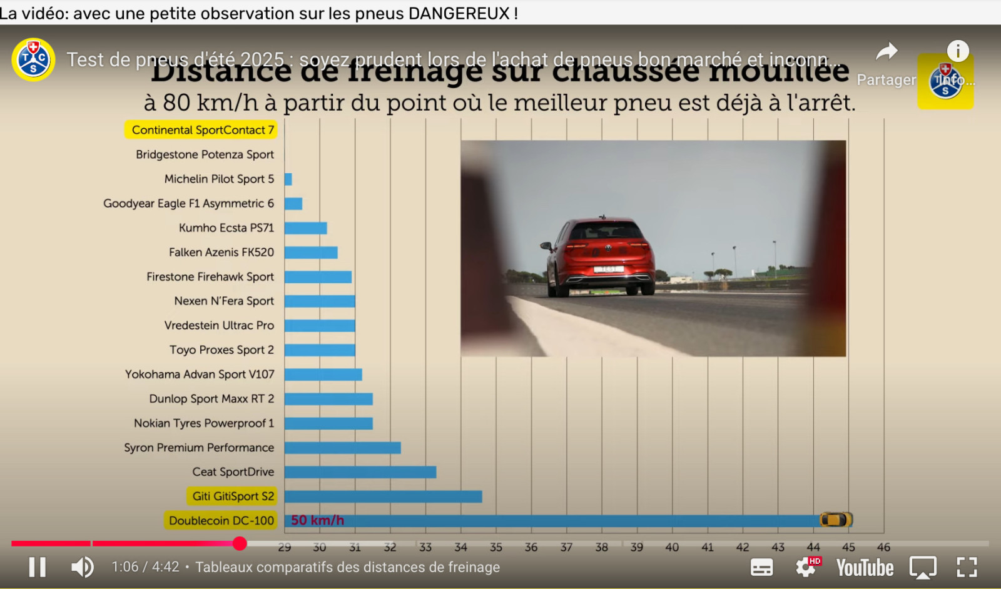Click the 'Falken Azenis FK520' label
The image size is (1001, 589).
tap(221, 252)
